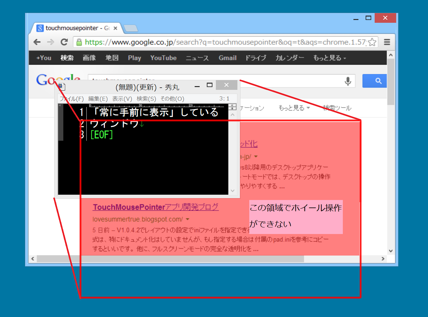Expand もっと見る in the black Google bar

(329, 58)
